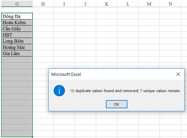Click OK in the Microsoft Excel dialog
The width and height of the screenshot is (187, 138).
click(x=117, y=104)
